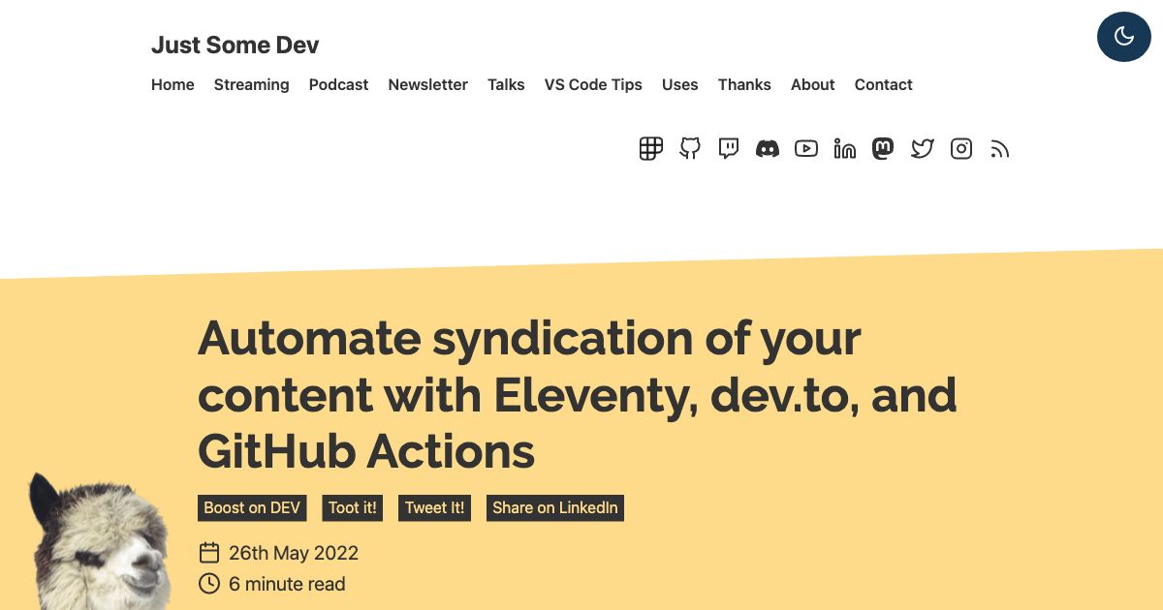Click the Boost on DEV button
1163x610 pixels.
(x=252, y=507)
